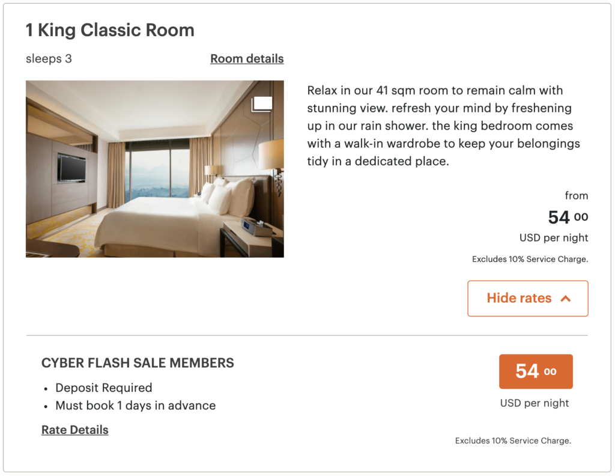Click the 1 King Classic Room heading

click(111, 30)
